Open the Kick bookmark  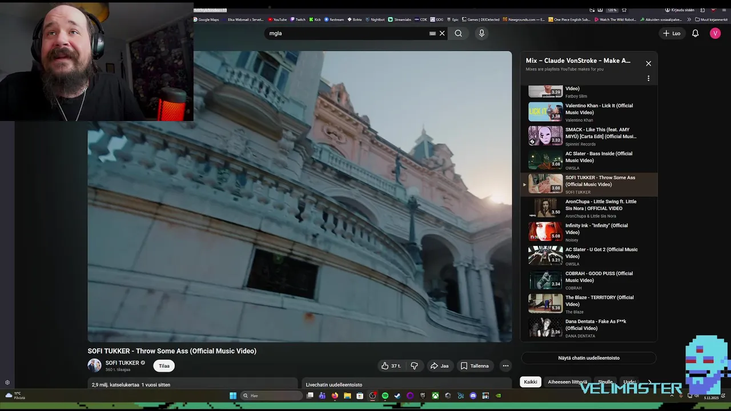click(315, 19)
